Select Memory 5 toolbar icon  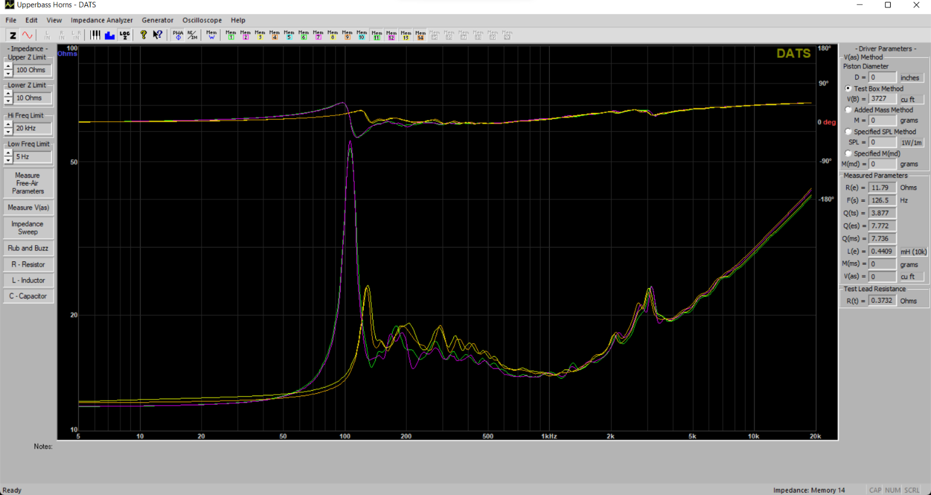point(289,36)
